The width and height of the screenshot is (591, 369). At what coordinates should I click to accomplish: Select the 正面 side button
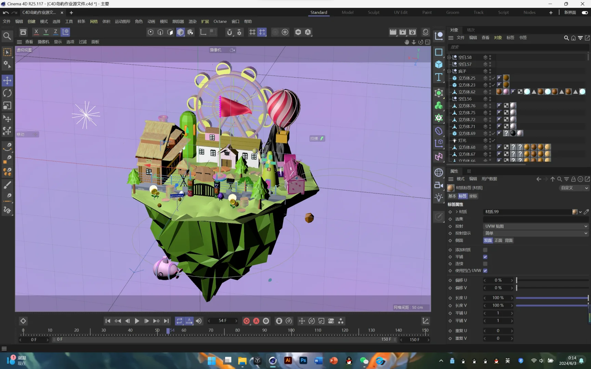(498, 241)
